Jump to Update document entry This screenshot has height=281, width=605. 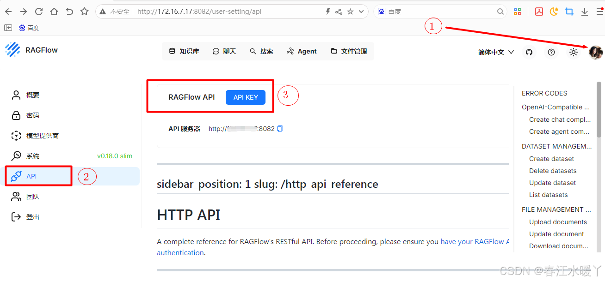click(557, 234)
